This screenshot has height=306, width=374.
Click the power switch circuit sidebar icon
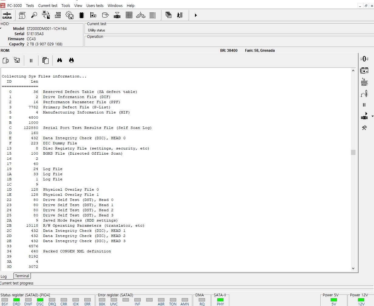point(364,94)
